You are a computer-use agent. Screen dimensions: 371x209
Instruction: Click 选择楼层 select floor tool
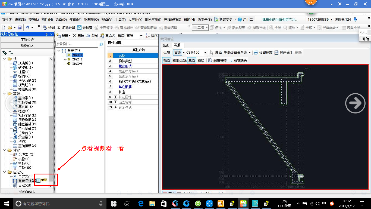pos(351,27)
